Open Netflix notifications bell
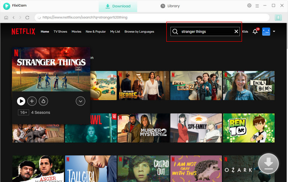This screenshot has width=288, height=182. [255, 31]
